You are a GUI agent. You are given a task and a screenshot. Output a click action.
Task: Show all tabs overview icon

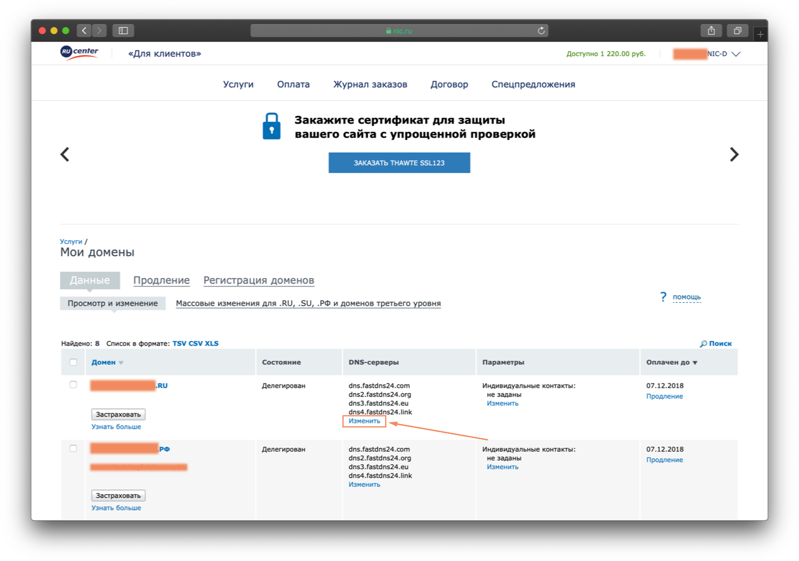tap(738, 30)
